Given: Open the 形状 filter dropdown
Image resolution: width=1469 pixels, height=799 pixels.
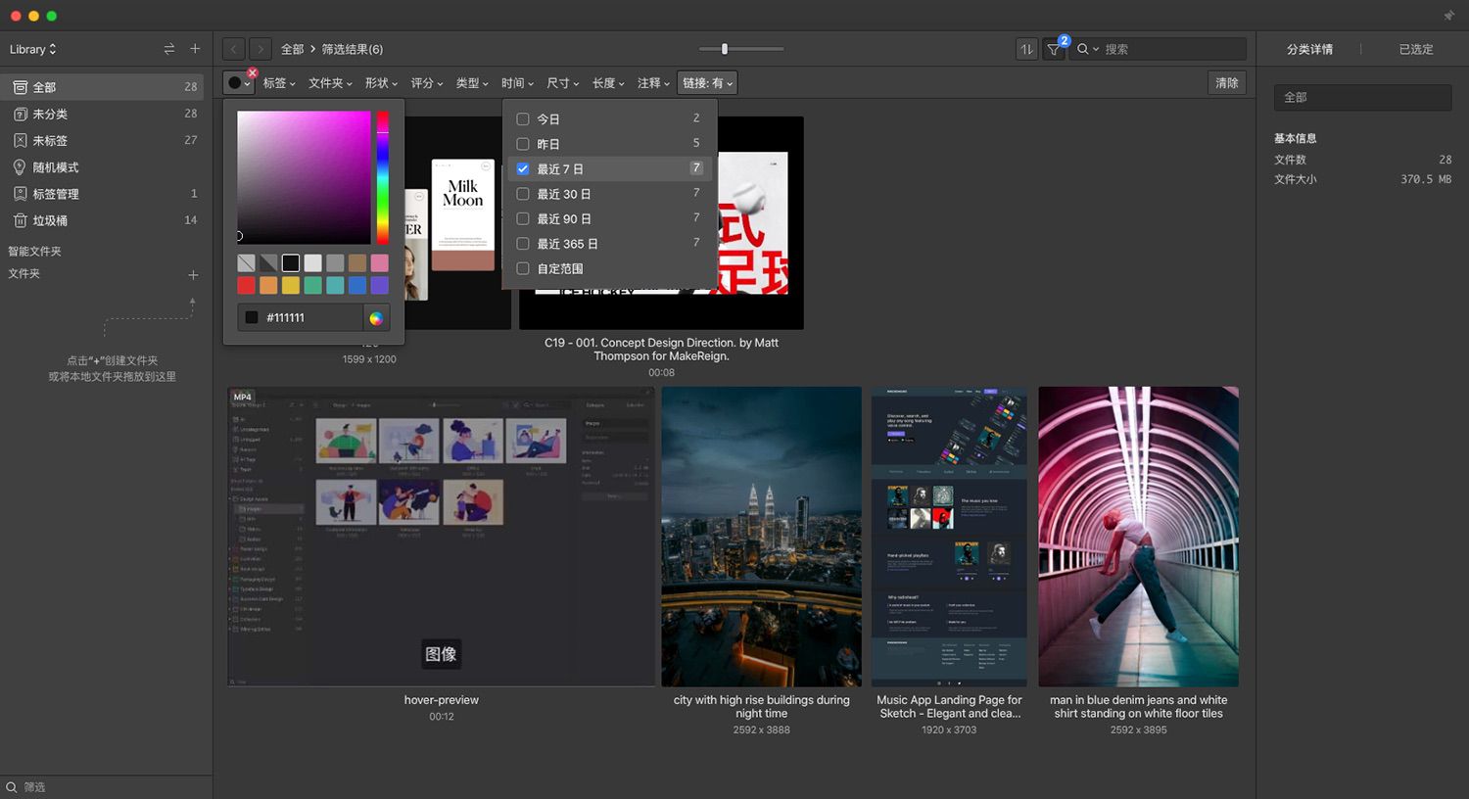Looking at the screenshot, I should pyautogui.click(x=381, y=83).
